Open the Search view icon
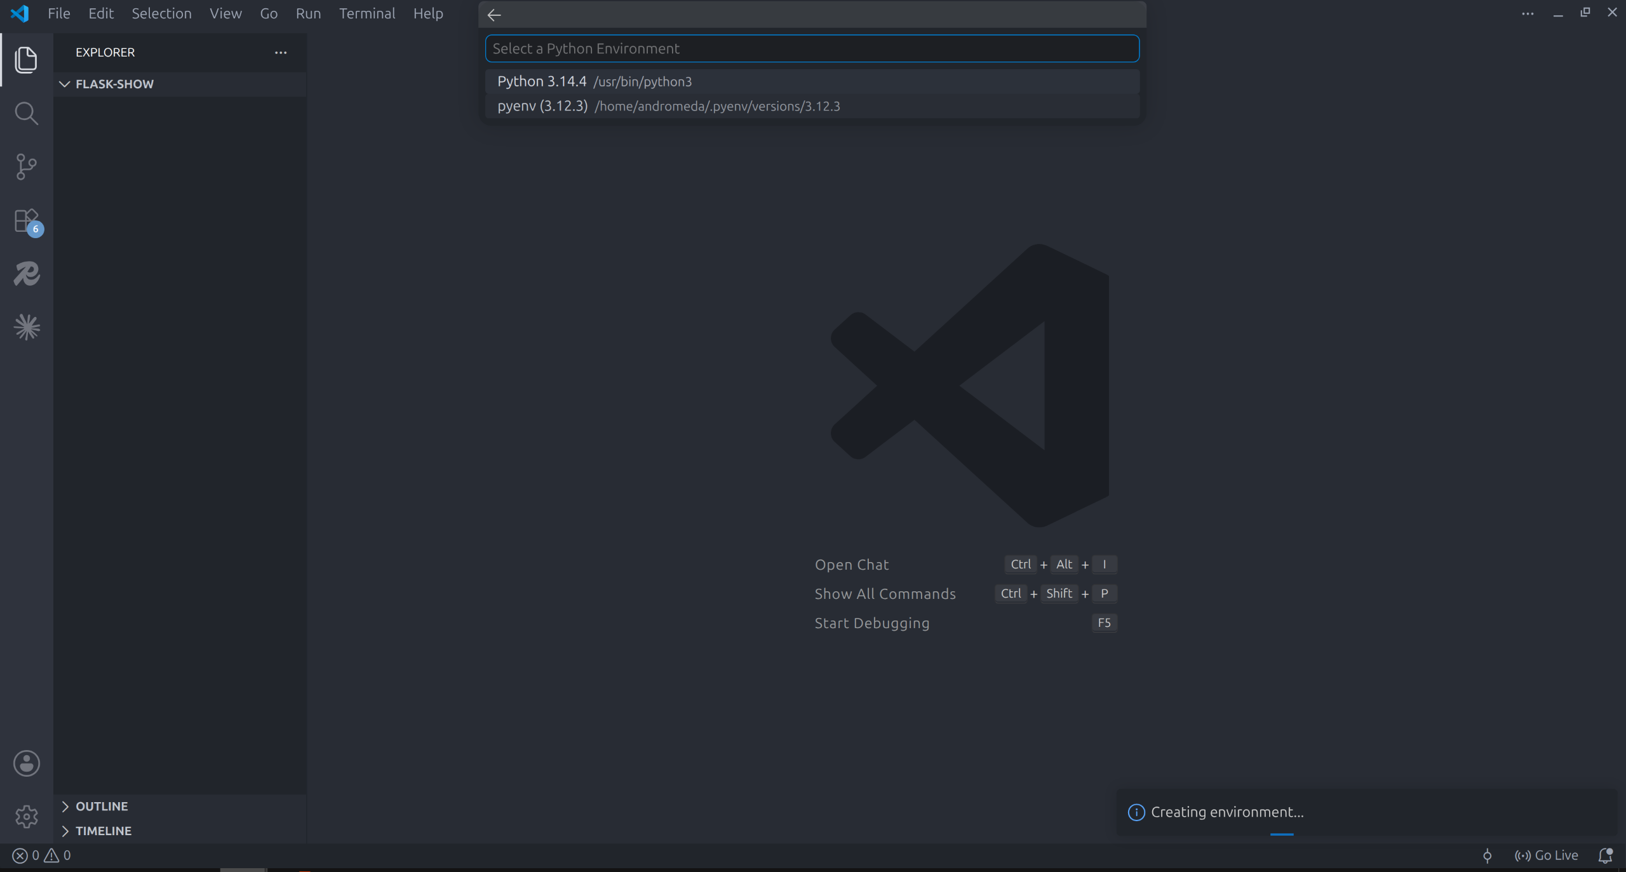This screenshot has height=872, width=1626. [26, 114]
